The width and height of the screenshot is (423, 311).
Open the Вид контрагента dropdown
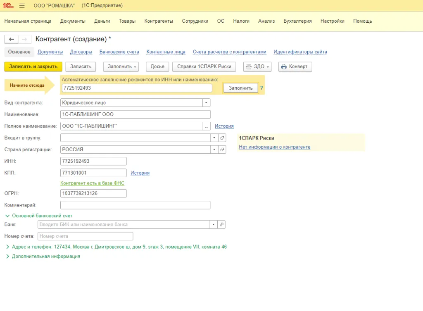tap(205, 102)
